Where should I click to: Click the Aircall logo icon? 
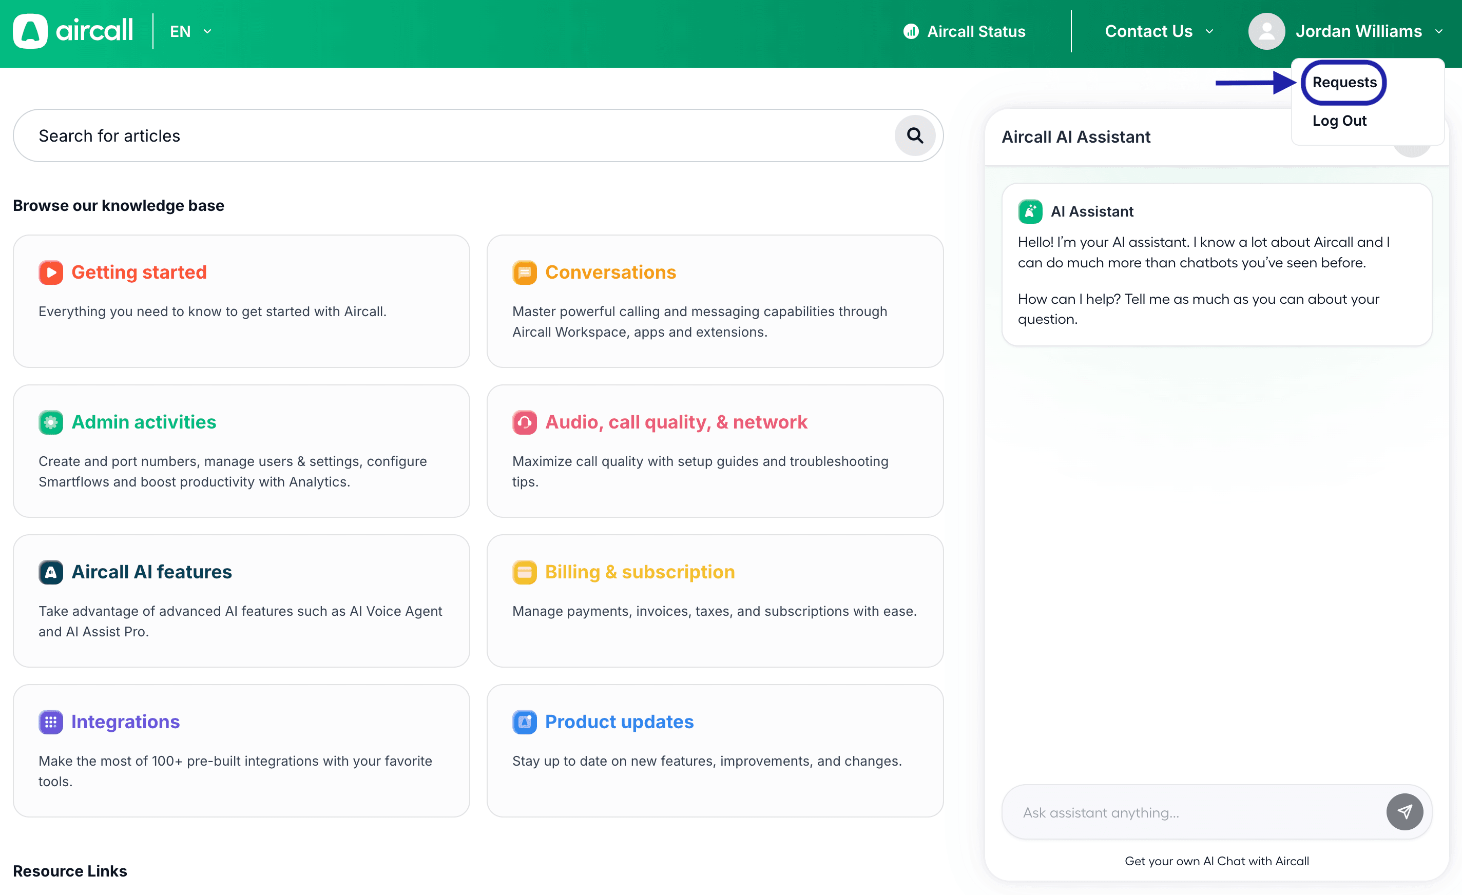[30, 31]
